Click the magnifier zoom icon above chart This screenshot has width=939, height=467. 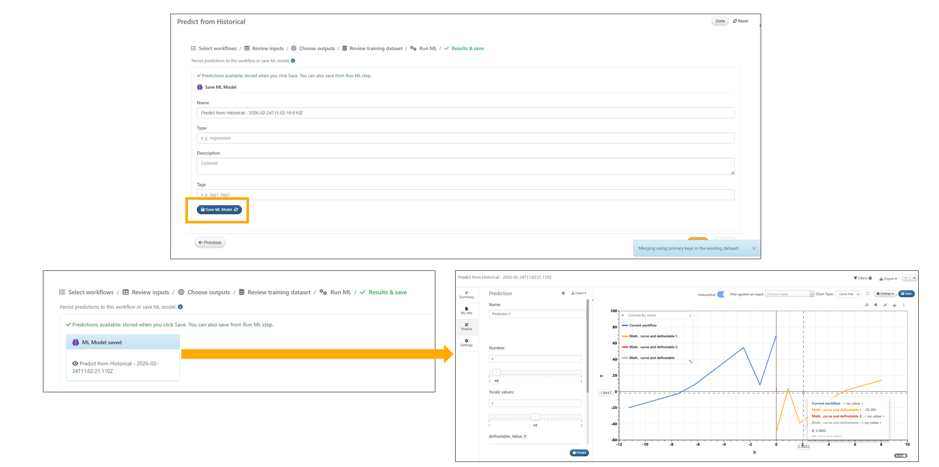(876, 305)
